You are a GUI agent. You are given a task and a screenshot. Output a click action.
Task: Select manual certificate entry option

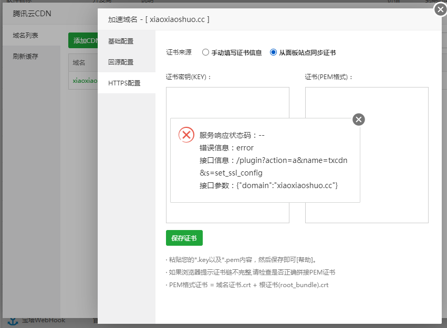(x=205, y=52)
